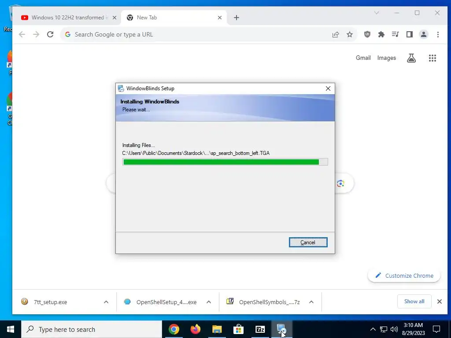
Task: Expand options for OpenShellSetup download
Action: point(209,302)
